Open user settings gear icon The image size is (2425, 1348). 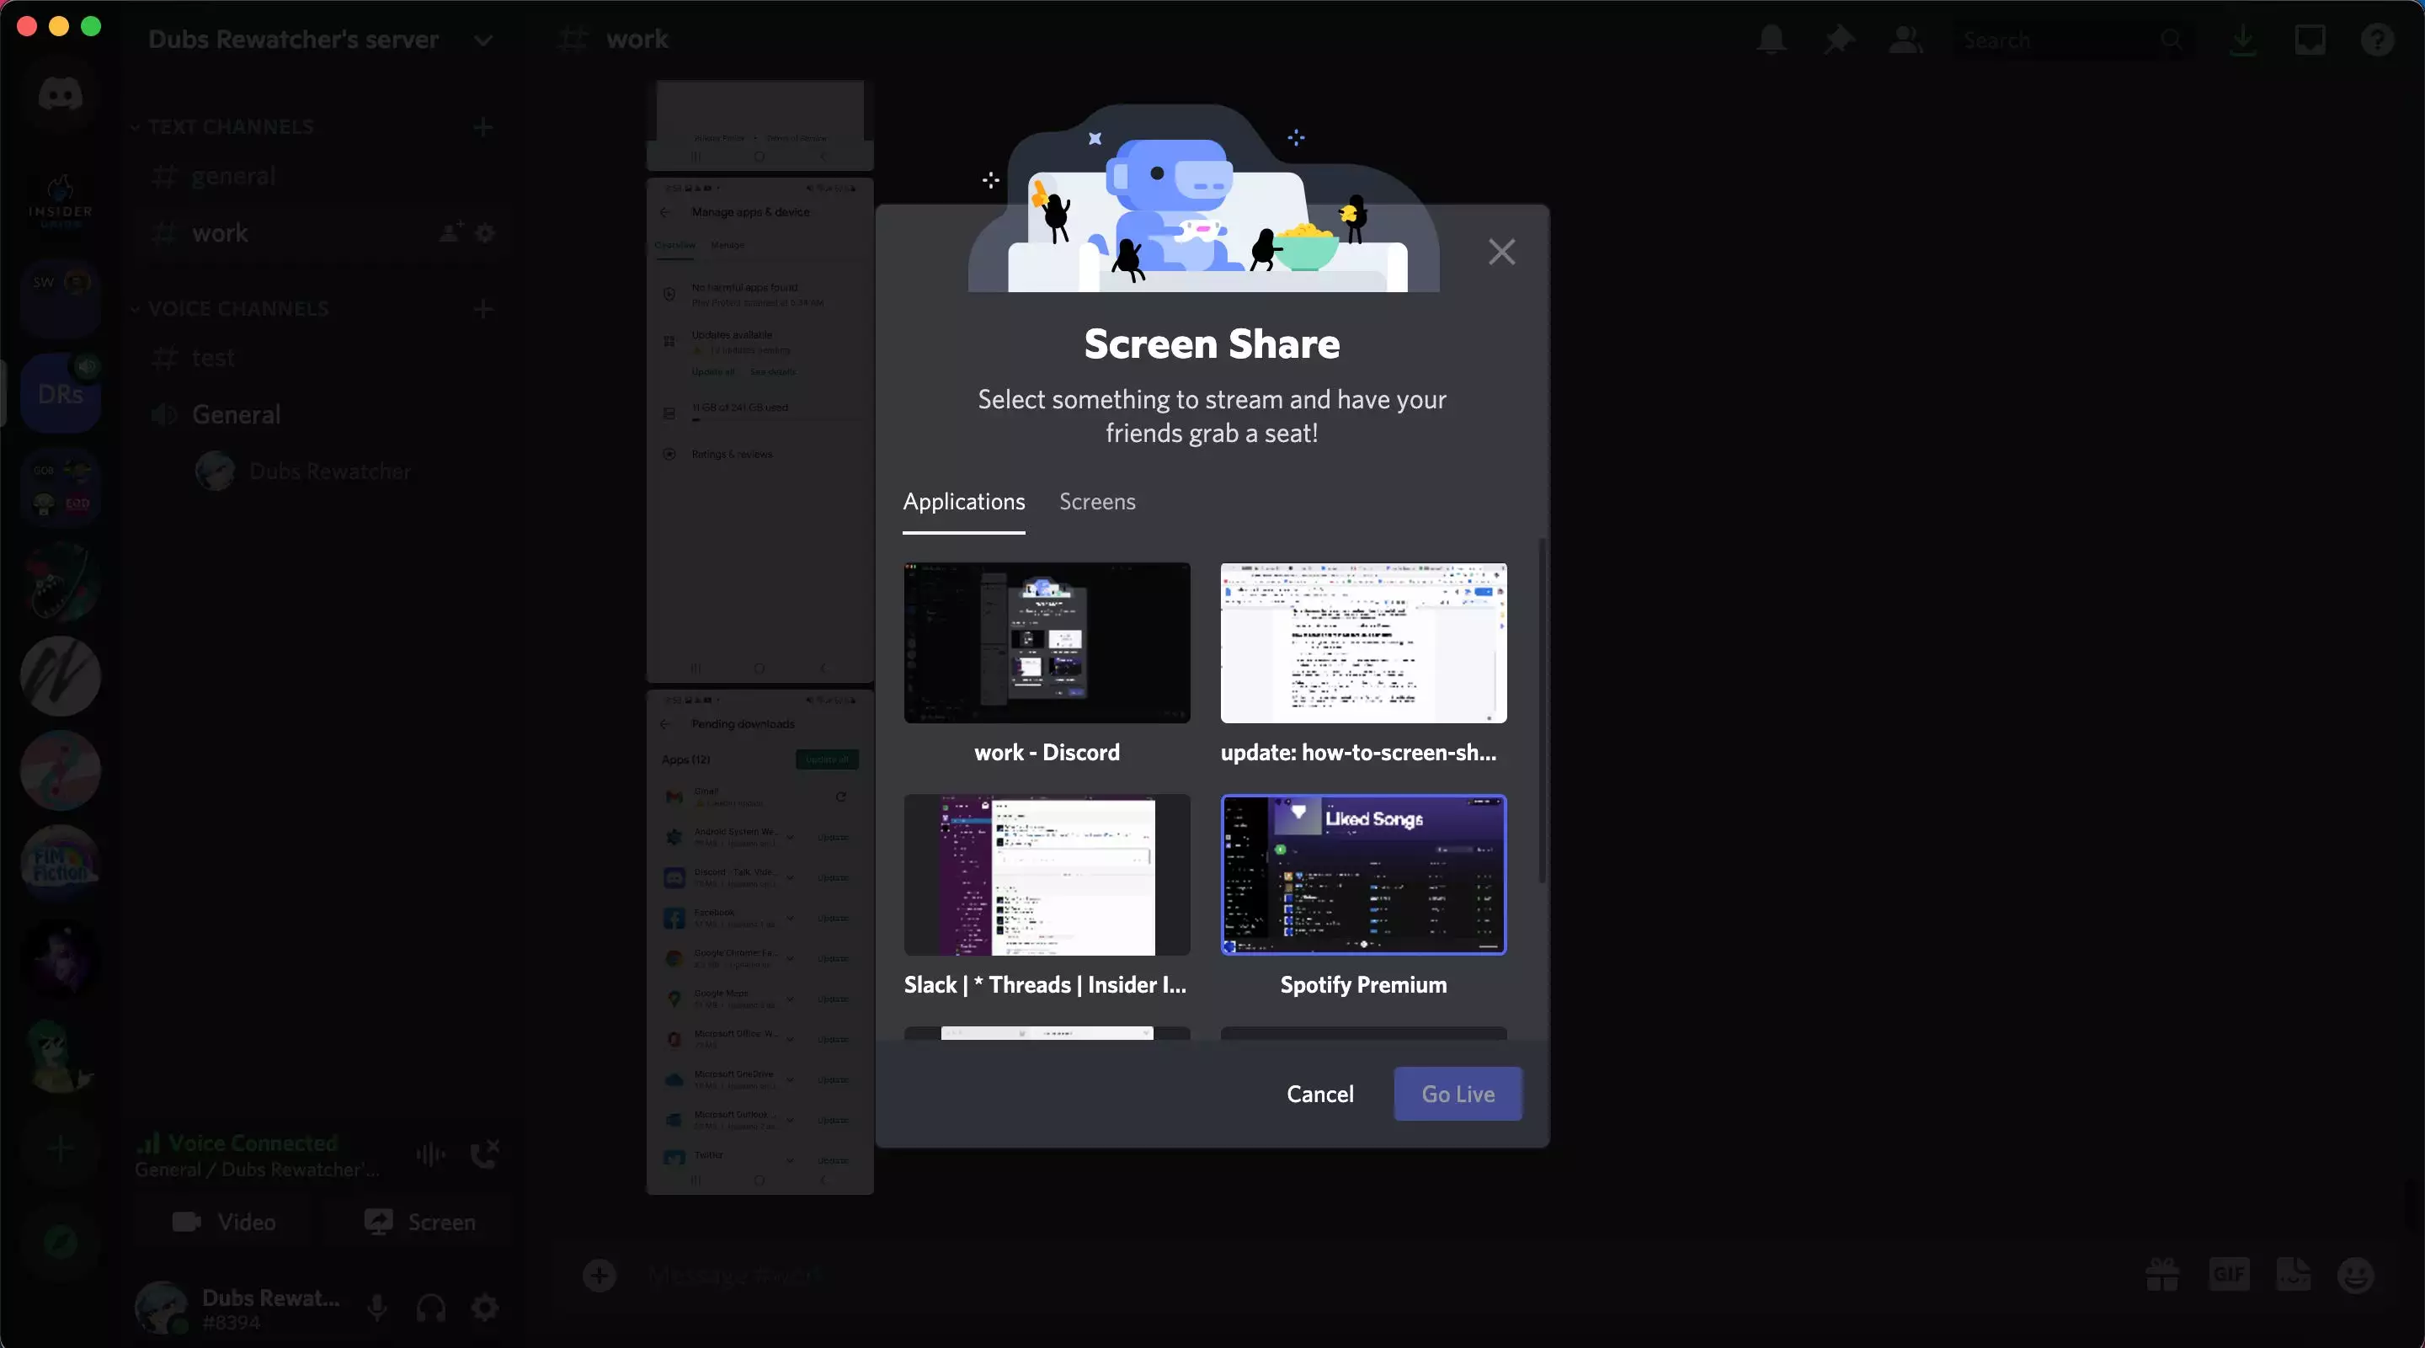tap(485, 1307)
